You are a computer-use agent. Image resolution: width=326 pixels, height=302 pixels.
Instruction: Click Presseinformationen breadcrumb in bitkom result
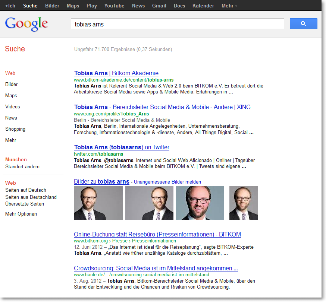154,241
